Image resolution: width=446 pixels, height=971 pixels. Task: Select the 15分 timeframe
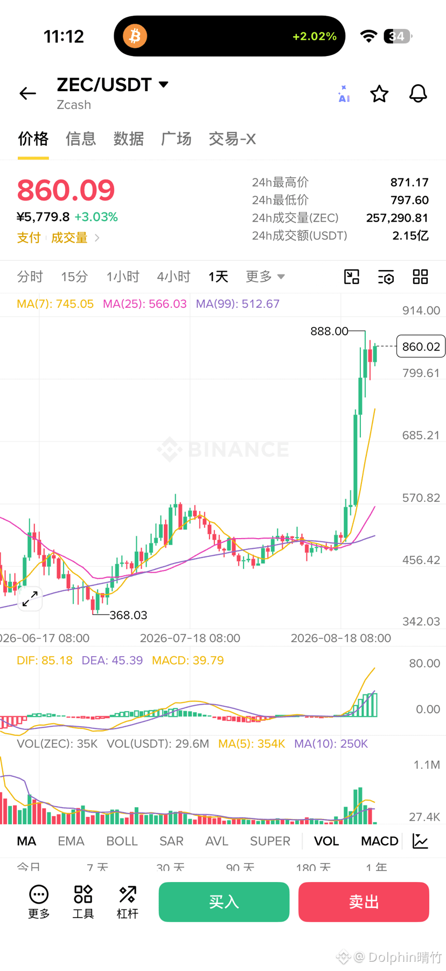(74, 277)
